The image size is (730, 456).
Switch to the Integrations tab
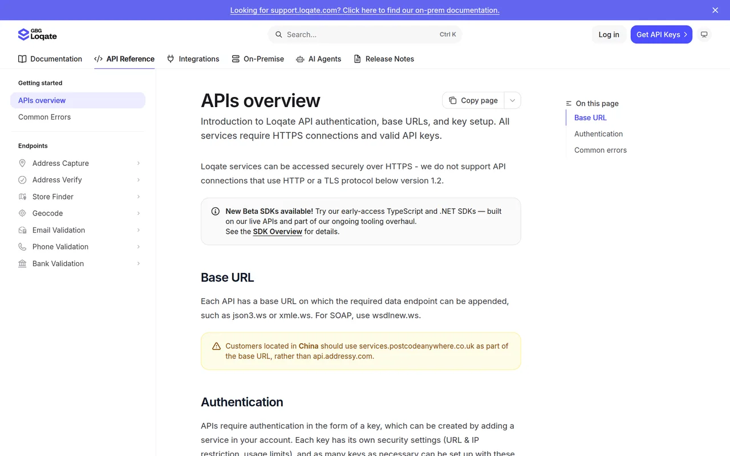coord(193,59)
